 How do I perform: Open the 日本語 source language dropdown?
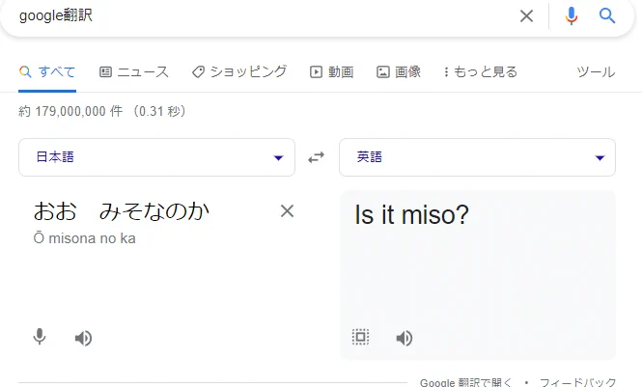pos(156,157)
